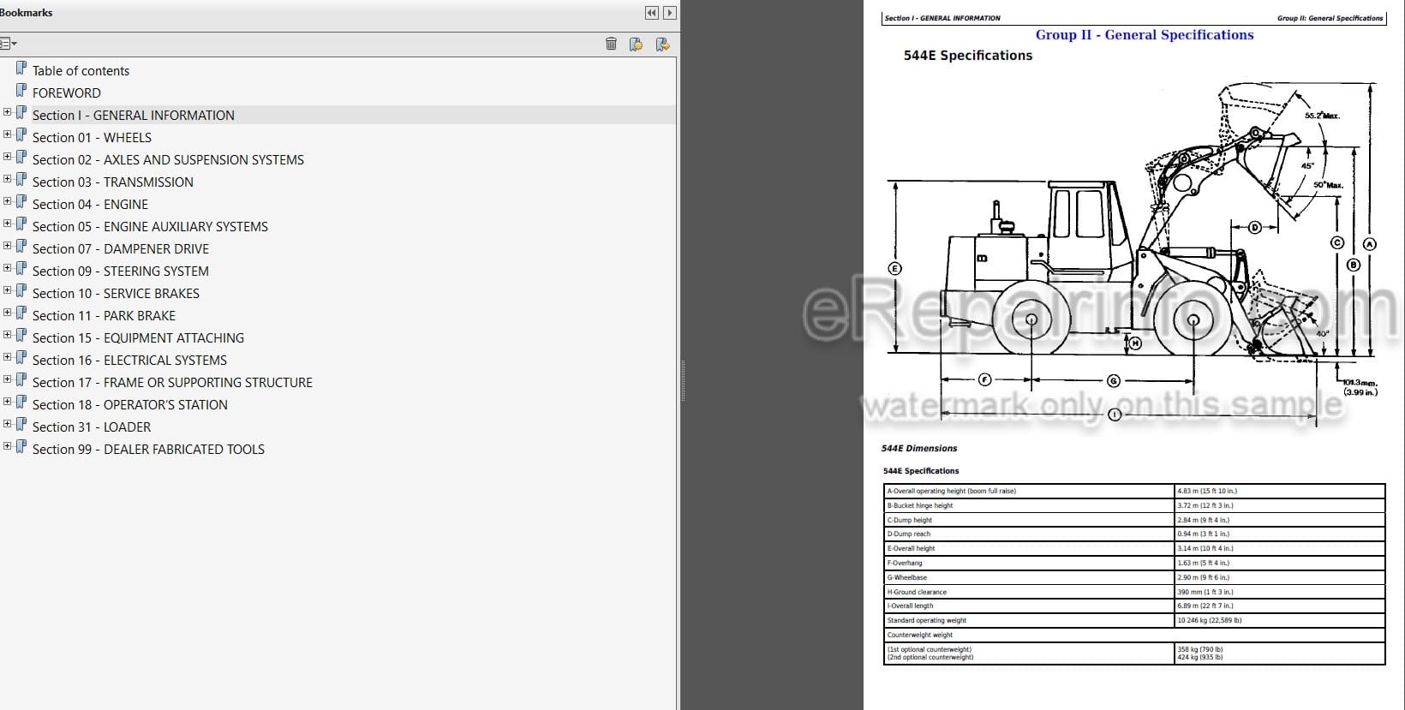Click bookmark icon beside Table of contents
This screenshot has width=1405, height=710.
click(21, 69)
